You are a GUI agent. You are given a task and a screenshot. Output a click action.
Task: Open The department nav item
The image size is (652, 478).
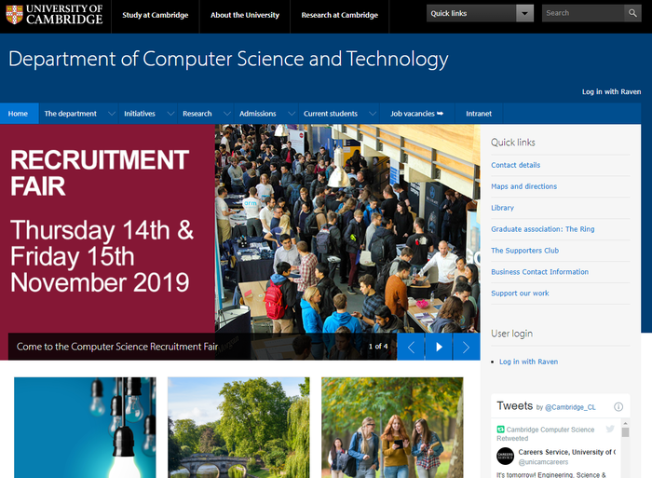point(70,114)
